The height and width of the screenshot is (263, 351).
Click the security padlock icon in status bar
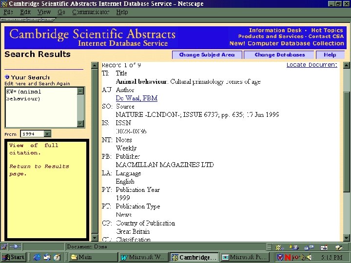tap(4, 246)
